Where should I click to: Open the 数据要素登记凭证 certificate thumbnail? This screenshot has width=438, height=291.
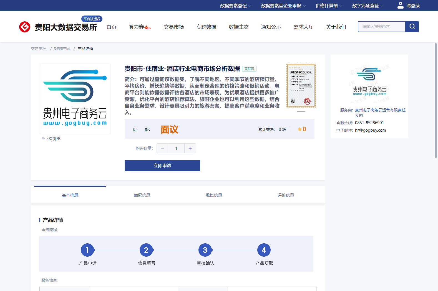pos(301,86)
